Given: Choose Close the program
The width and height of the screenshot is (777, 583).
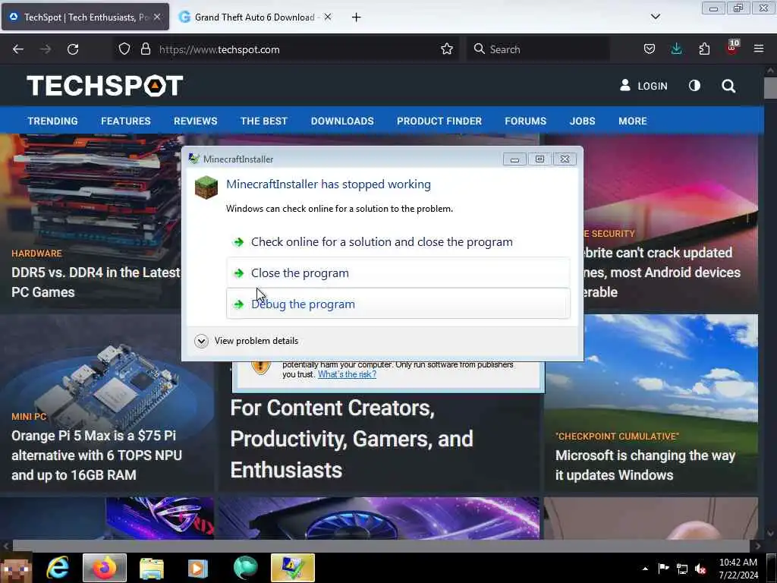Looking at the screenshot, I should click(x=398, y=273).
